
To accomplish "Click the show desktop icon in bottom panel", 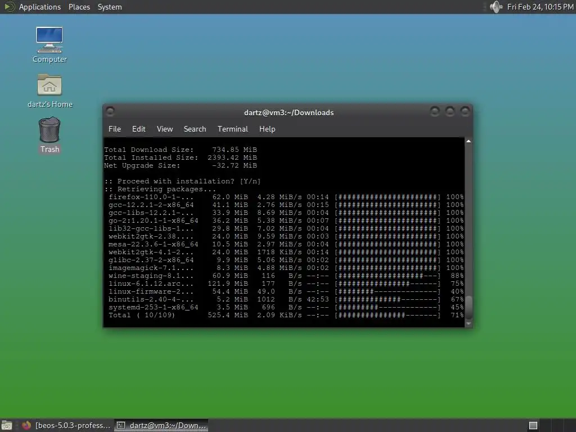I will coord(7,425).
